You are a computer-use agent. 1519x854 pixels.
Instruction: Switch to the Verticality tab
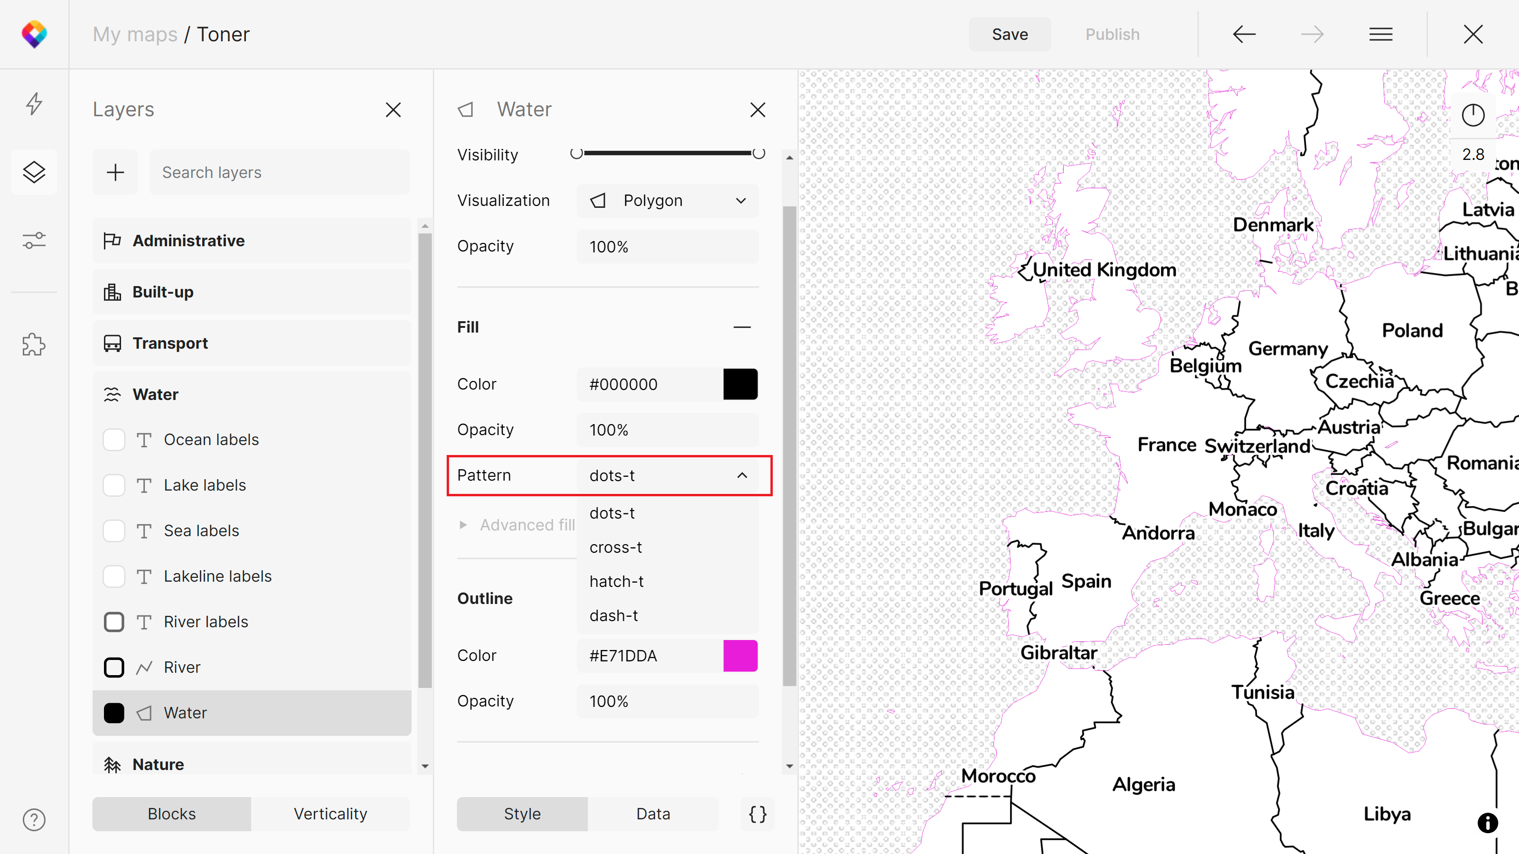[330, 814]
